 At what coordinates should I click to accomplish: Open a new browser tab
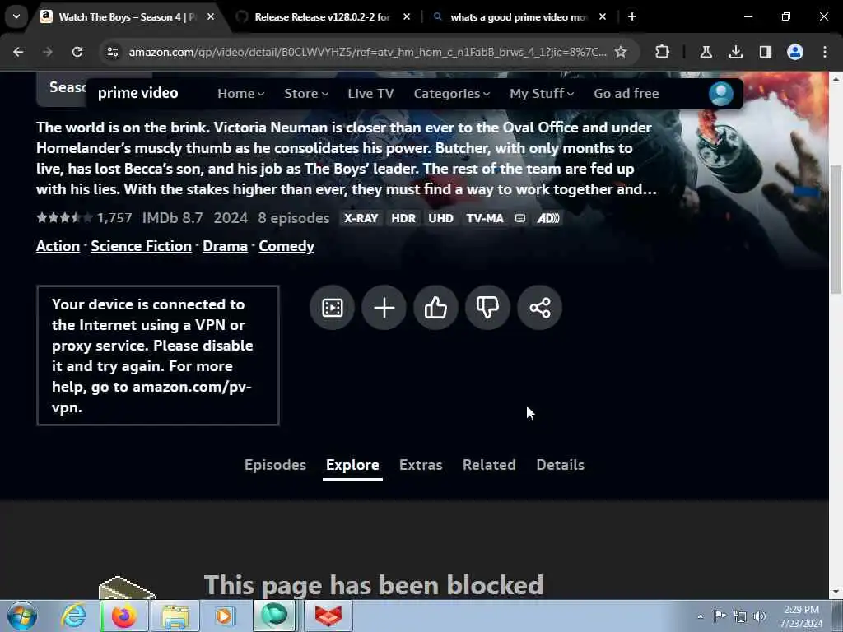(632, 16)
